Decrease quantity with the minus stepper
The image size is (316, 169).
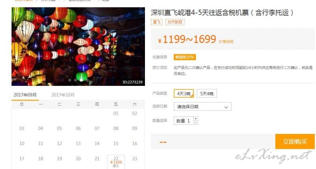pyautogui.click(x=196, y=123)
